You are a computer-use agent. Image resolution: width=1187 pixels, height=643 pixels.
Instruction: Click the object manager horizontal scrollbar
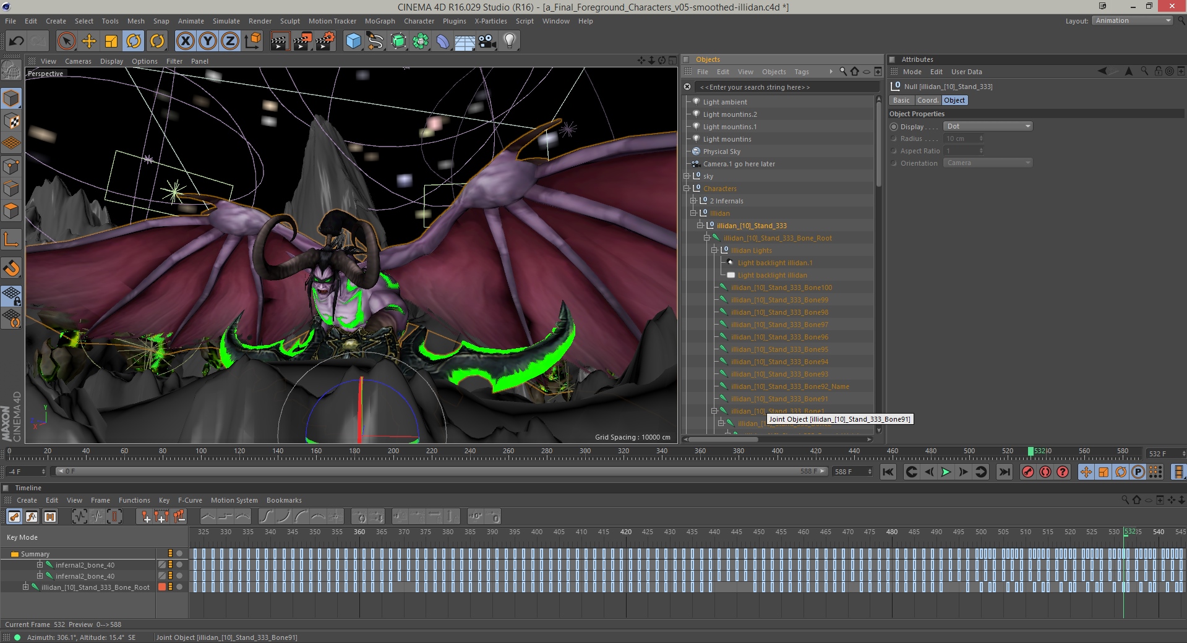point(722,440)
